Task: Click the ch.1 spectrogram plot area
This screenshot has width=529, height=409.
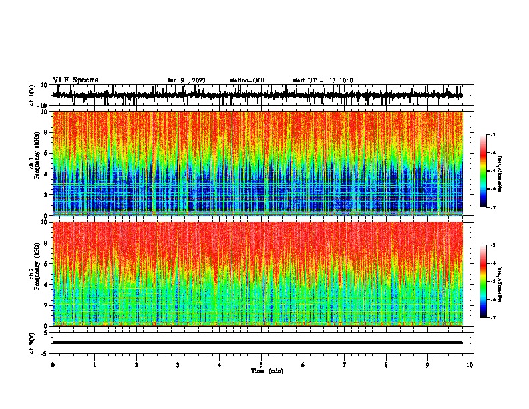Action: 257,163
